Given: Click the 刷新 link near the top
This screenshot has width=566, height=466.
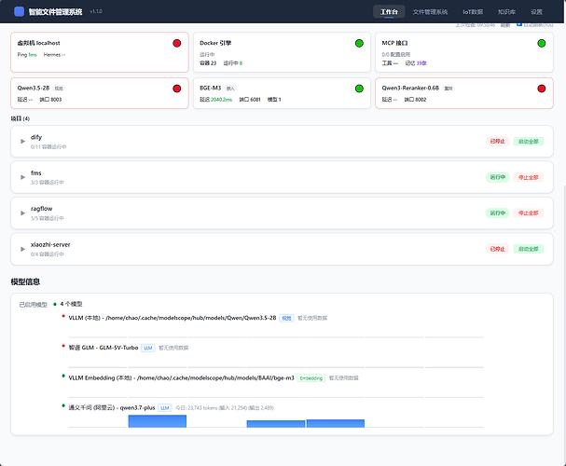Looking at the screenshot, I should [x=505, y=25].
